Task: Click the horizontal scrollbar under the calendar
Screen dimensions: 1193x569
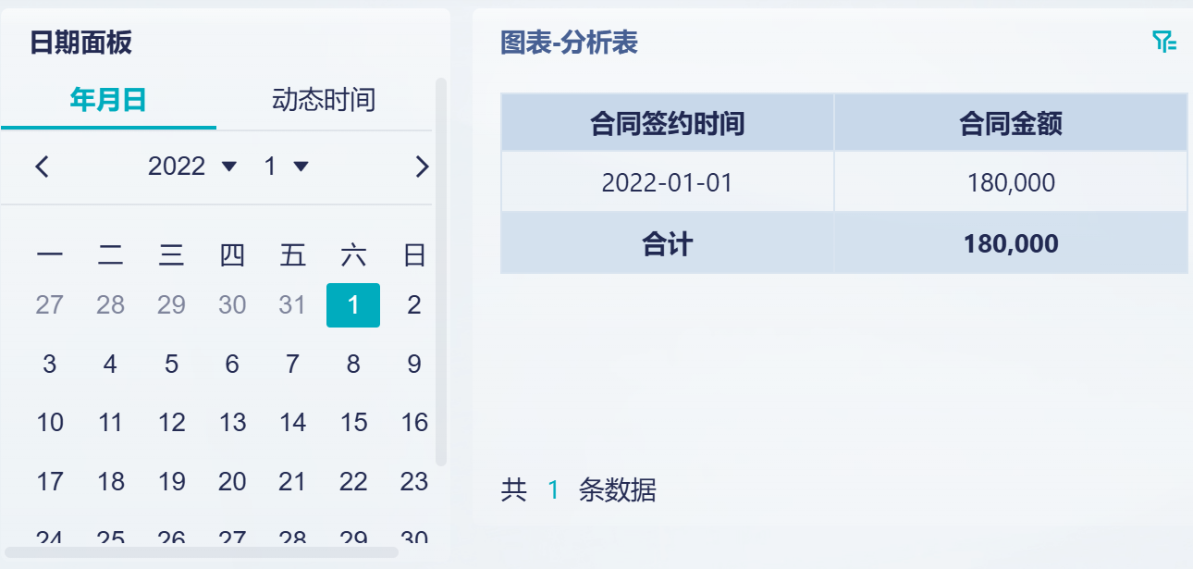Action: (x=202, y=552)
